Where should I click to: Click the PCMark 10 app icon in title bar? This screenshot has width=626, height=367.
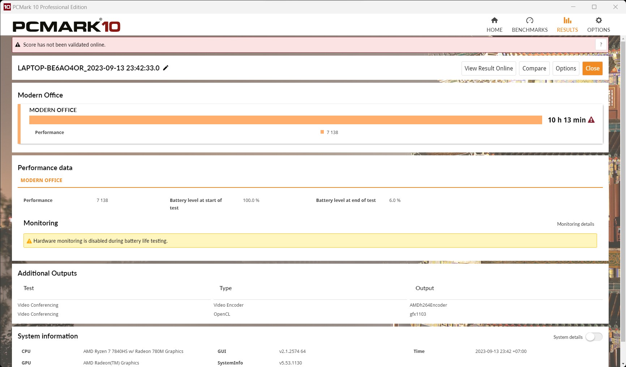[7, 7]
